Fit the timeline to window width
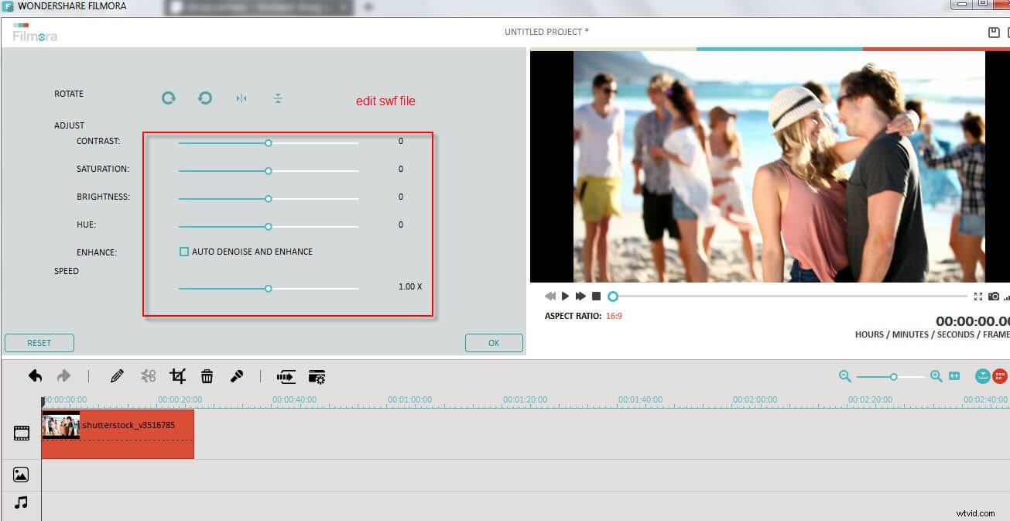 coord(954,376)
